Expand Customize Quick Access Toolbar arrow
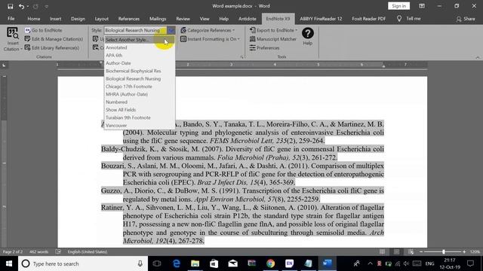The width and height of the screenshot is (483, 271). [x=46, y=6]
